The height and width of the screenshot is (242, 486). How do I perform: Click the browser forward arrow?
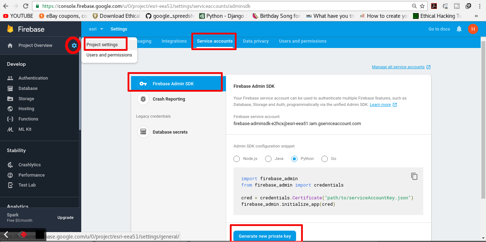coord(16,6)
